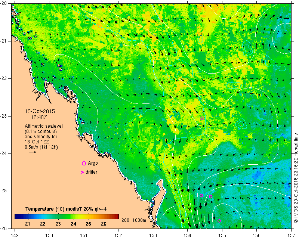Click the magenta drifter legend marker
Screen dimensions: 299x239
click(82, 172)
